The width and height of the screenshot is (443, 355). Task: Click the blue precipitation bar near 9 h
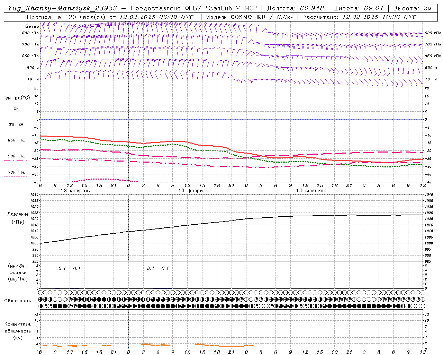57,288
